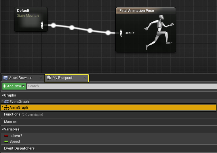
Task: Open the Add New dropdown
Action: tap(14, 86)
